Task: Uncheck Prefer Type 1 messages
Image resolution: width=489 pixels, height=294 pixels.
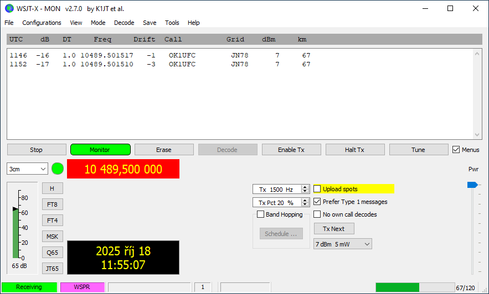Action: (318, 202)
